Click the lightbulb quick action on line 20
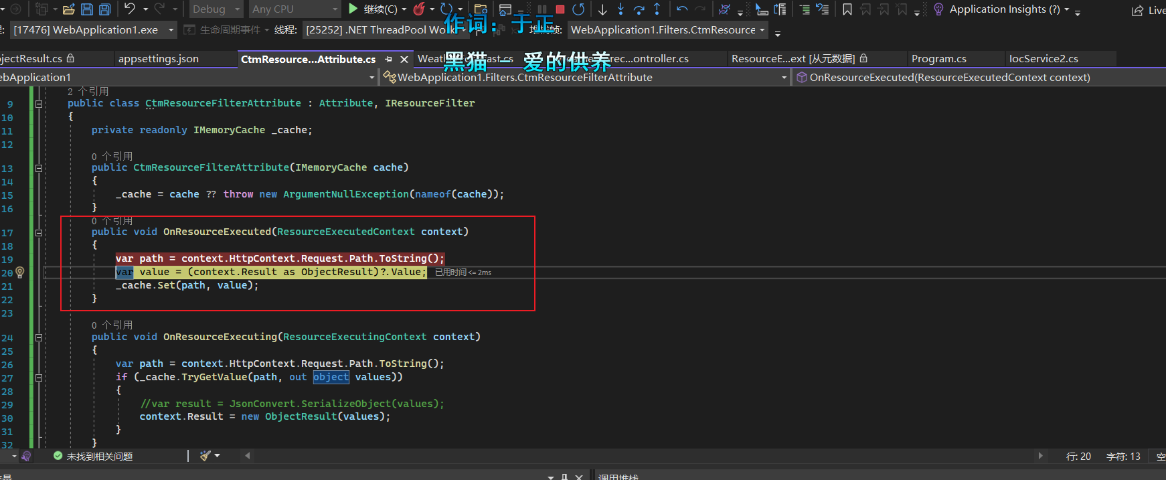Viewport: 1166px width, 480px height. (x=20, y=272)
